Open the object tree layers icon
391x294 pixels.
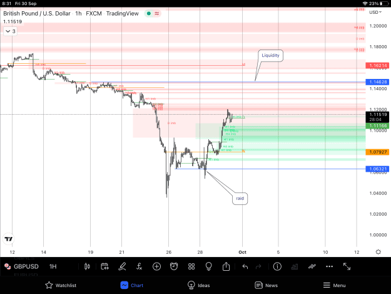(312, 266)
